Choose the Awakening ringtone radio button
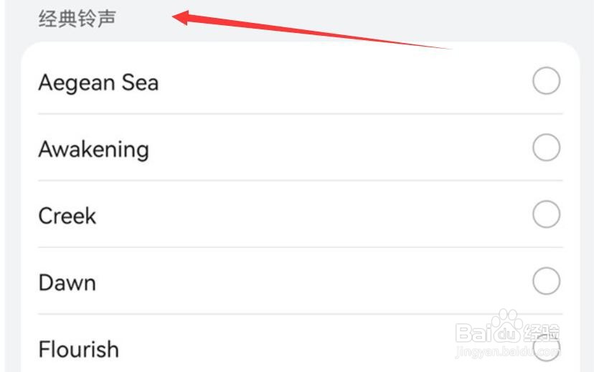 [546, 148]
